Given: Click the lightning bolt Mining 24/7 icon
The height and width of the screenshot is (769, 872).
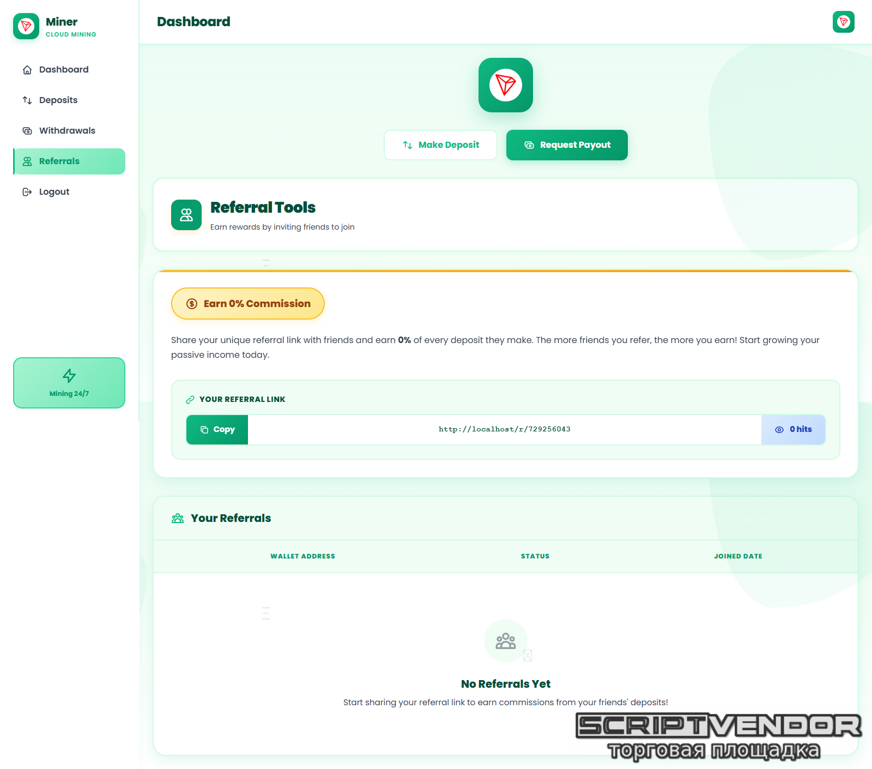Looking at the screenshot, I should click(x=69, y=376).
